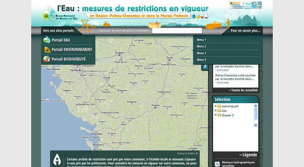Screen dimensions: 304x167
Task: Click the Portail ENVIRONNEMENT eye icon
Action: click(47, 50)
